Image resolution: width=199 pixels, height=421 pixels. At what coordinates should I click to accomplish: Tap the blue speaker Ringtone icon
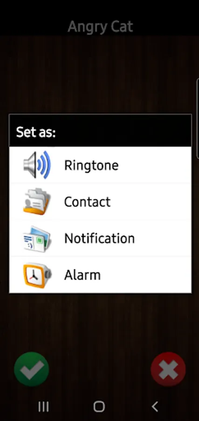pyautogui.click(x=37, y=165)
